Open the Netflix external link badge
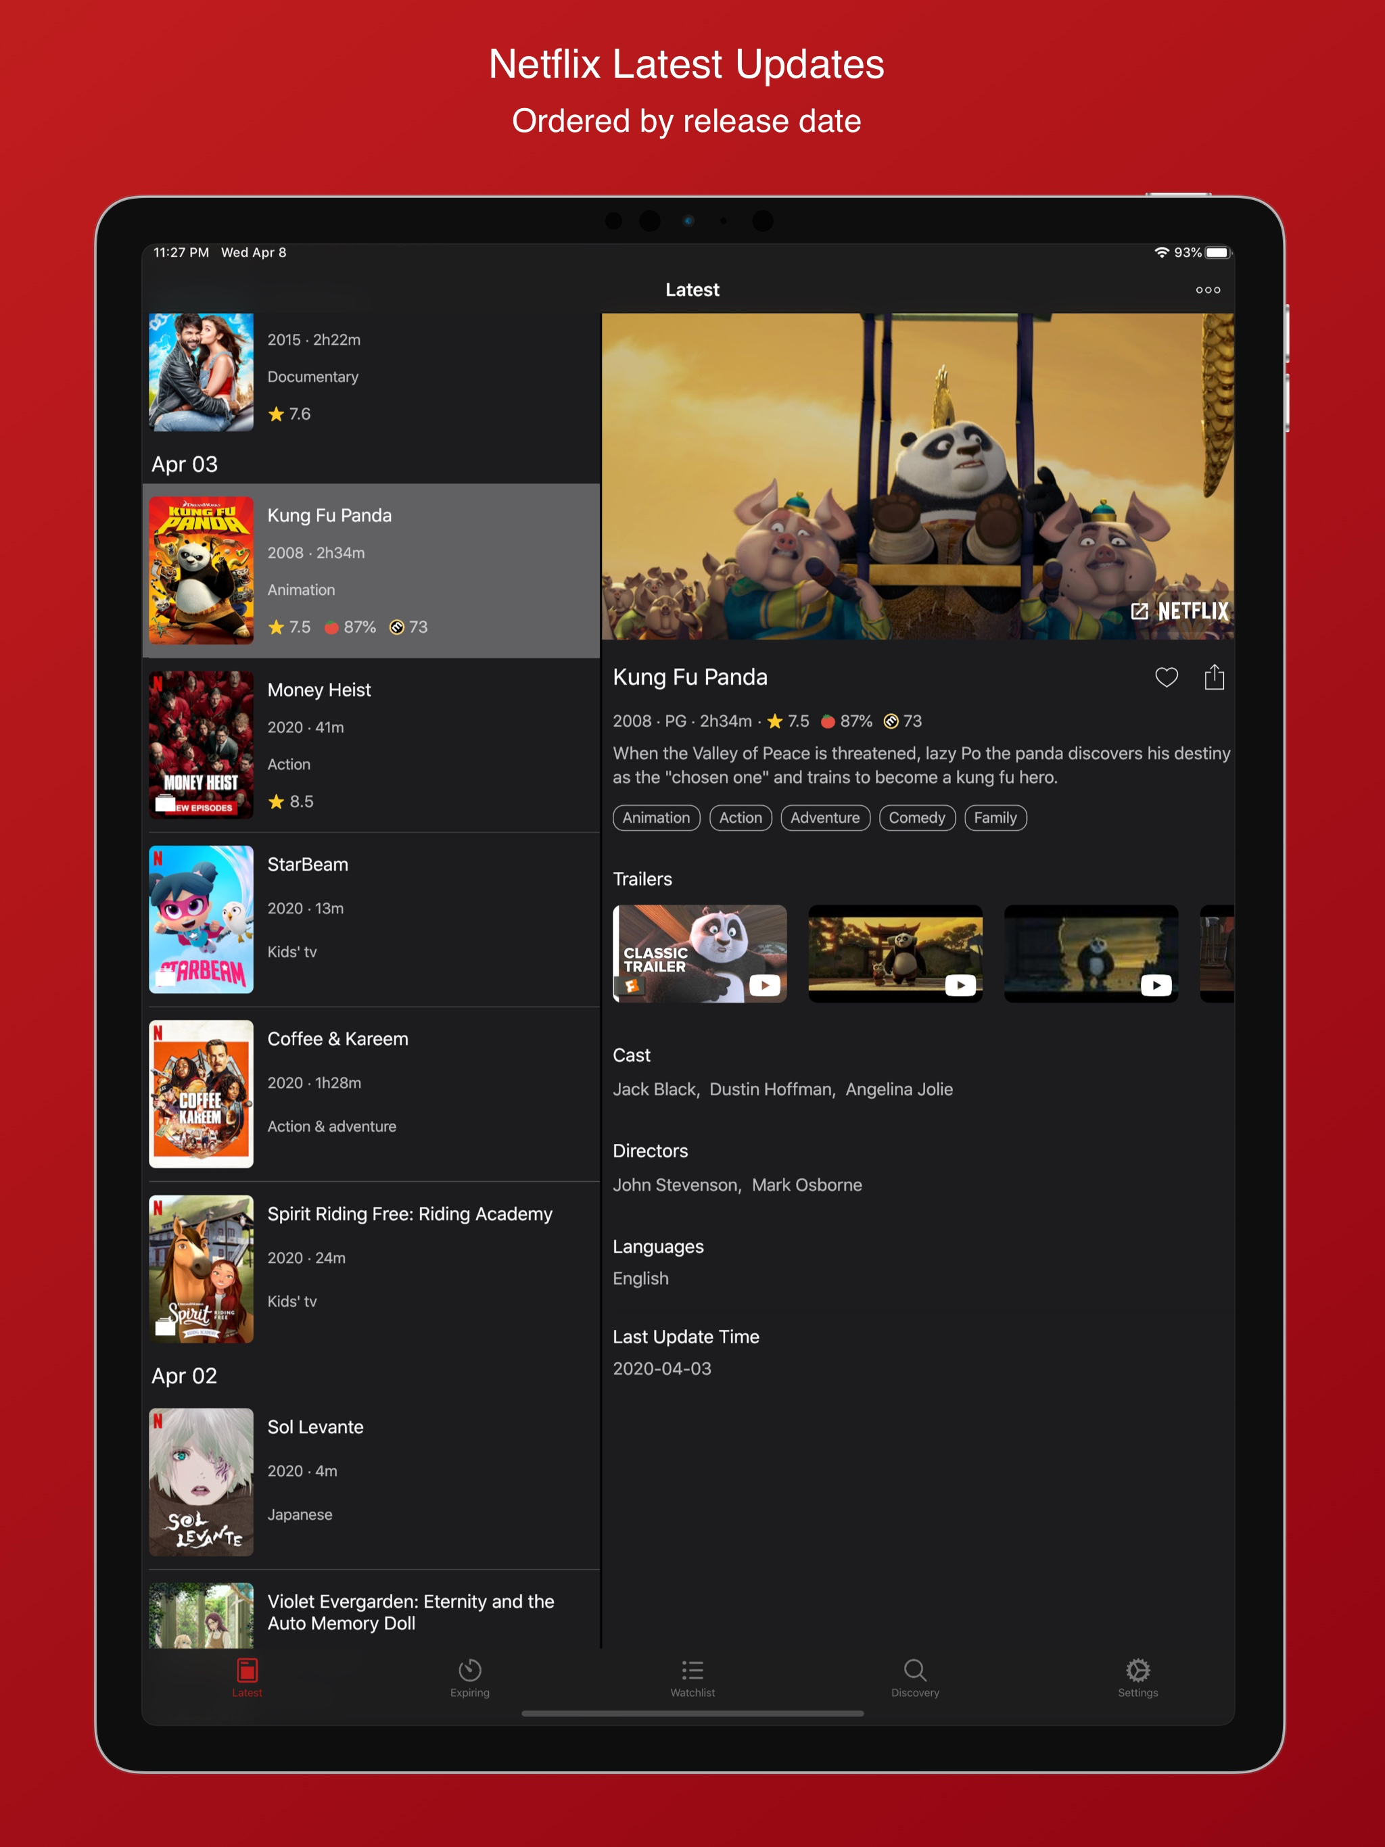Image resolution: width=1385 pixels, height=1847 pixels. tap(1179, 611)
